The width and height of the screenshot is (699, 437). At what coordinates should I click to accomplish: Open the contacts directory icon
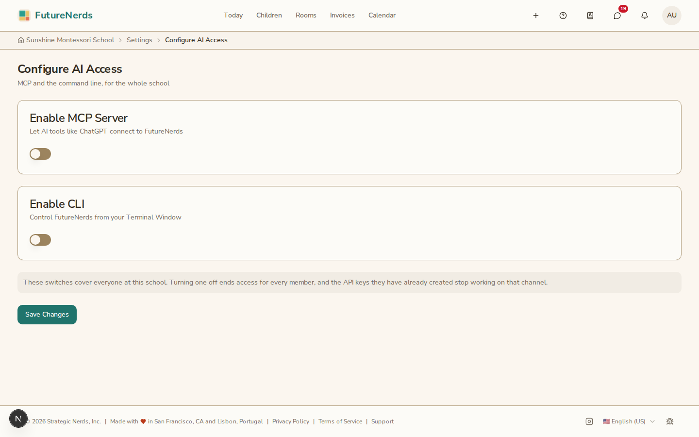(x=590, y=16)
